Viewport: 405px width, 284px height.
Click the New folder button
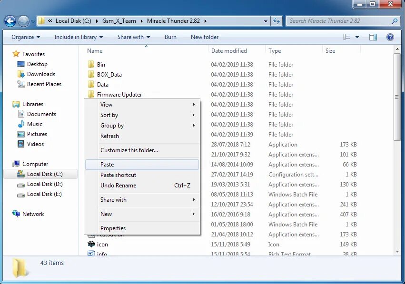[x=205, y=37]
